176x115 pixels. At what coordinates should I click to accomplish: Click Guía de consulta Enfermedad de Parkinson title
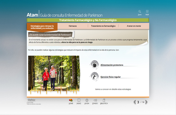pos(71,15)
